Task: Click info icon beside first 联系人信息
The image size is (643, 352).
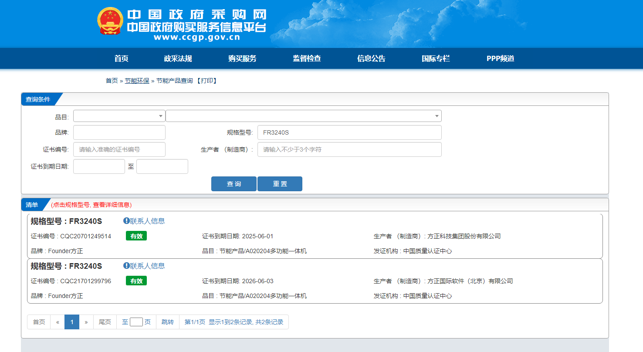Action: [126, 221]
